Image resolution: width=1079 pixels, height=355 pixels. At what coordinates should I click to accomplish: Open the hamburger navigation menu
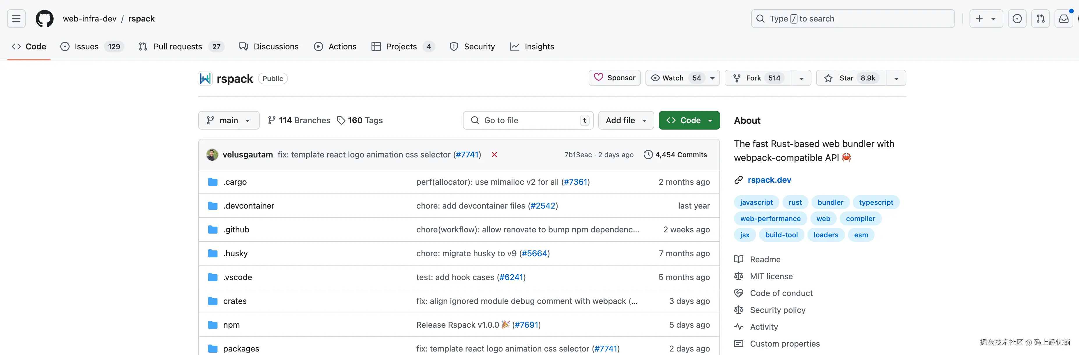click(16, 18)
